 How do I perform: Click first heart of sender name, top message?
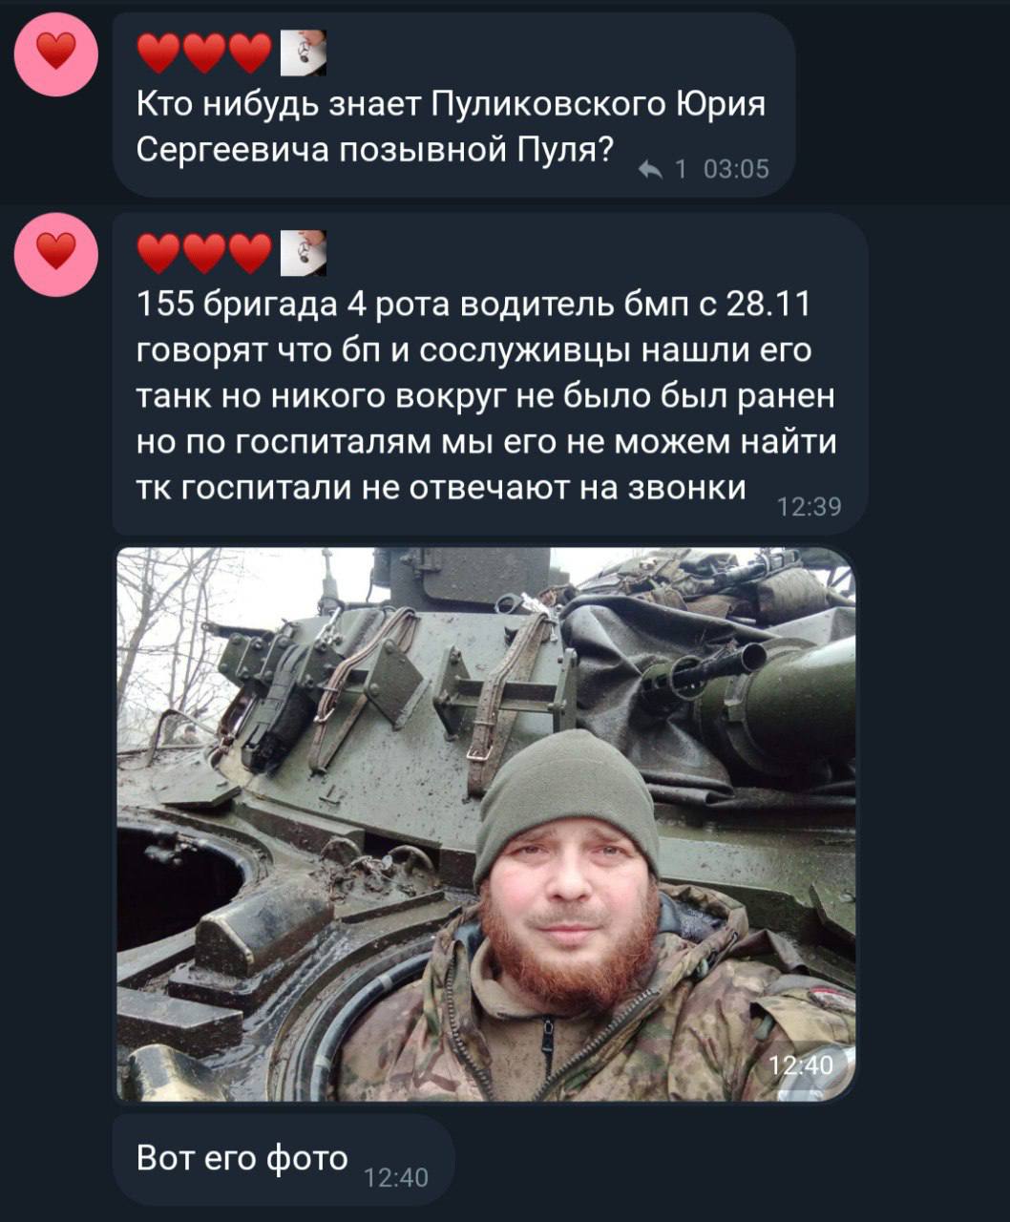(159, 53)
